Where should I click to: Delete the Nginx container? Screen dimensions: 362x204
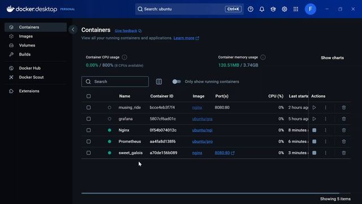click(x=344, y=130)
